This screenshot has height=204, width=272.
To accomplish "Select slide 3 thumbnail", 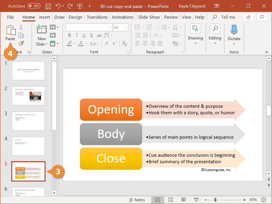I will coord(28,121).
